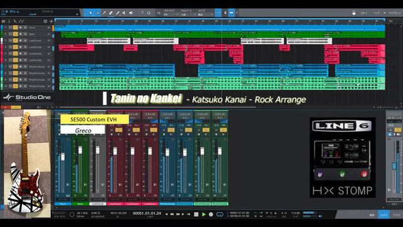Select the Split tool in the toolbar
The height and width of the screenshot is (227, 403).
click(104, 13)
